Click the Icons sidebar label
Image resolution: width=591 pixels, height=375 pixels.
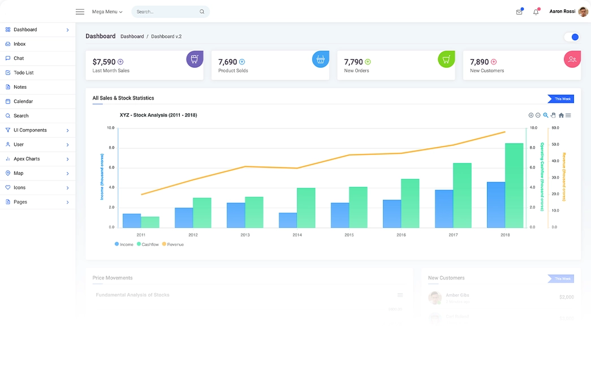20,187
